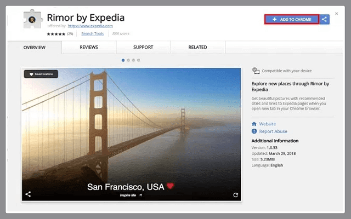Click the home icon beside Website

[254, 124]
